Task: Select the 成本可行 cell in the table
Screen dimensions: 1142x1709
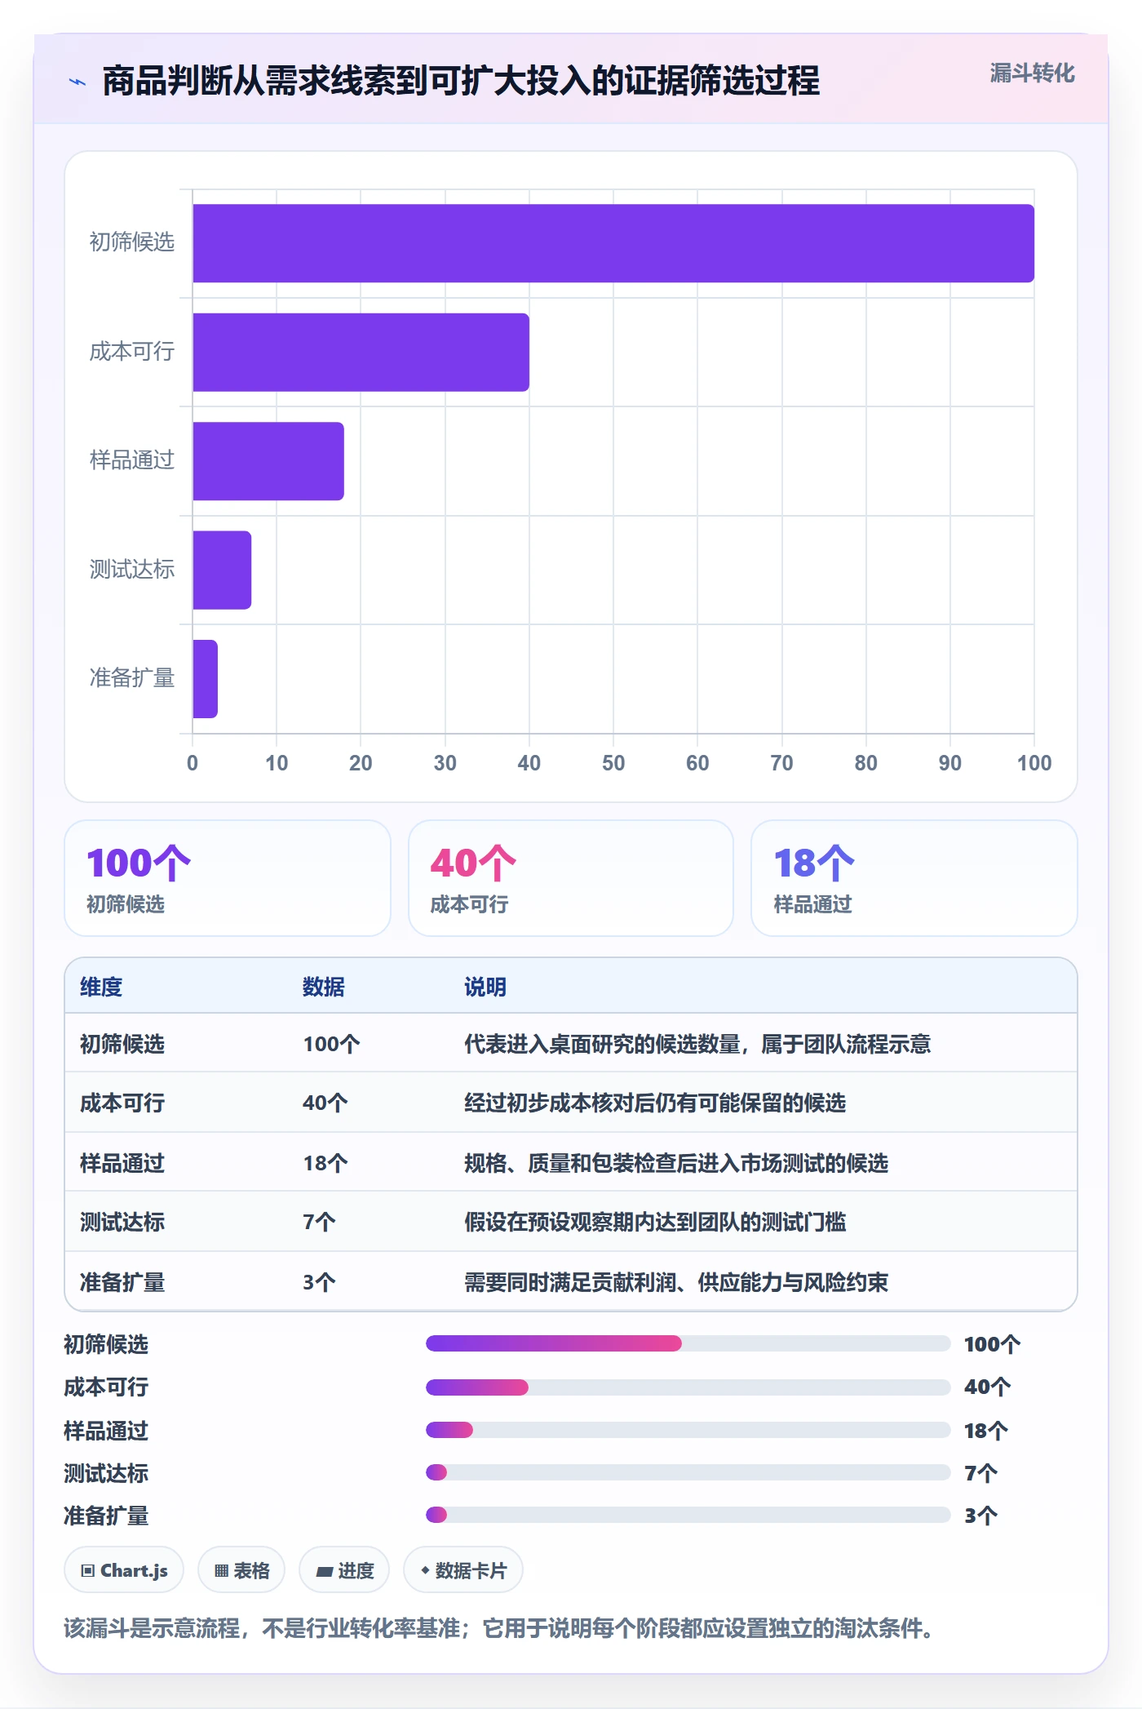Action: click(x=122, y=1103)
